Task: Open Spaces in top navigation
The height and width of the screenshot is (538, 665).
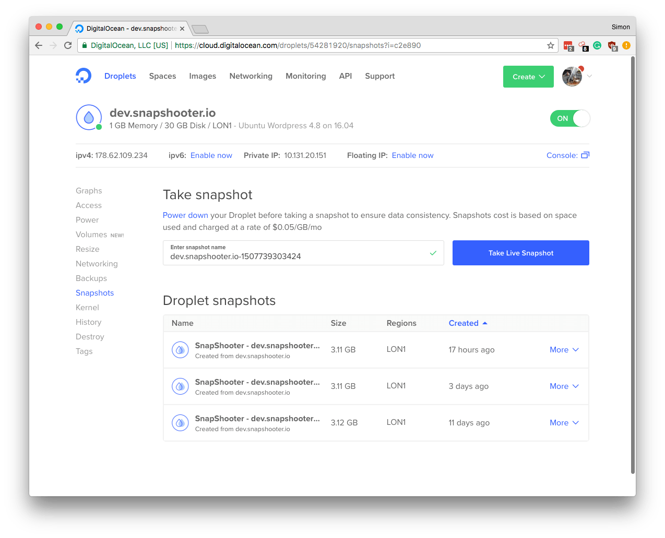Action: (162, 76)
